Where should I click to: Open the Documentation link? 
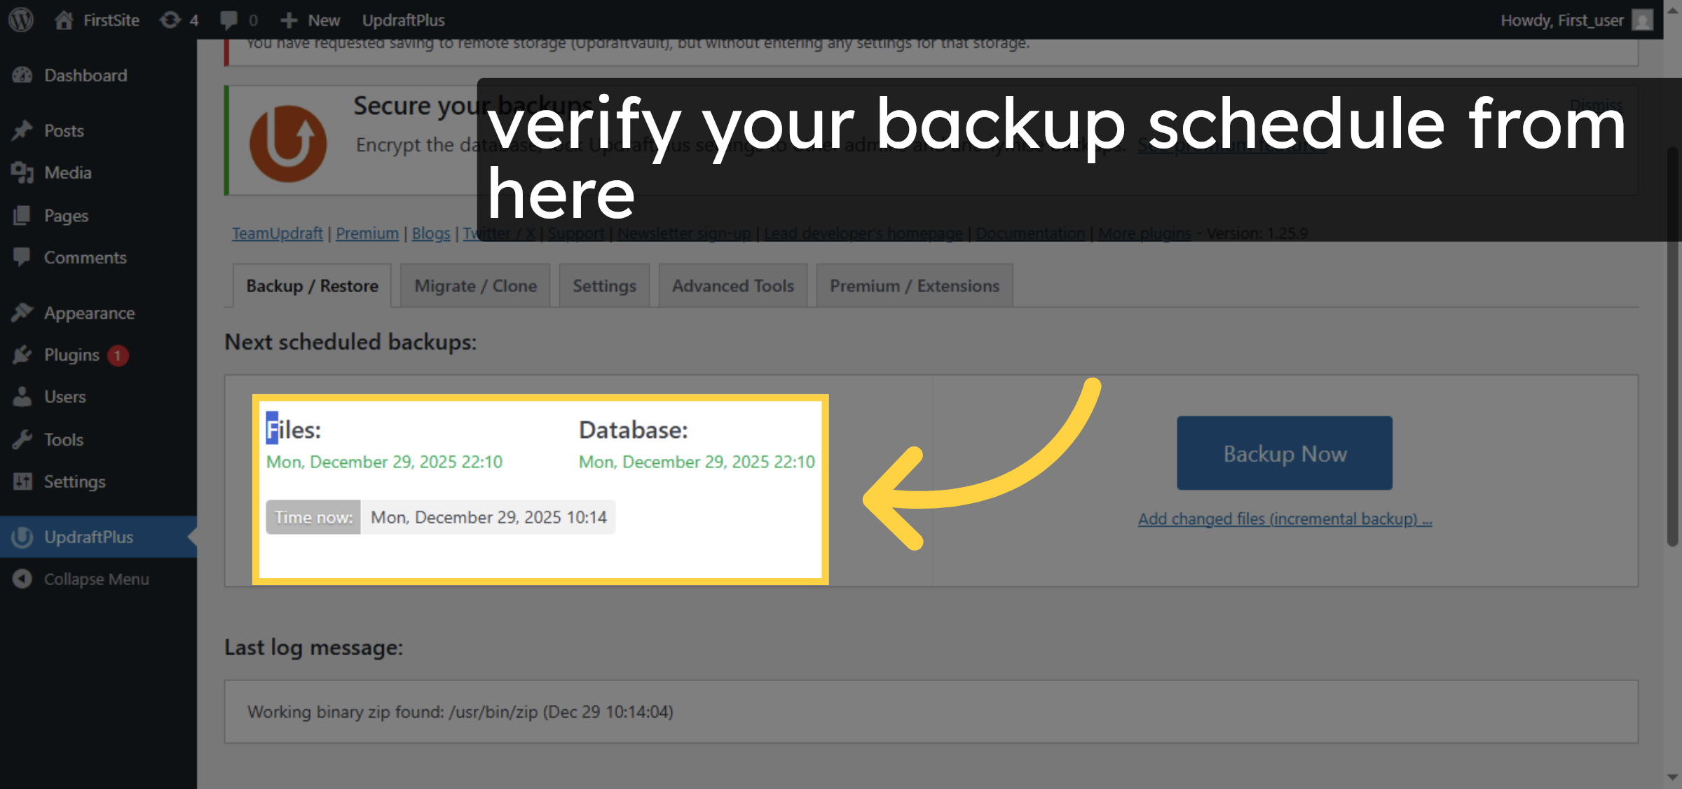pyautogui.click(x=1030, y=233)
